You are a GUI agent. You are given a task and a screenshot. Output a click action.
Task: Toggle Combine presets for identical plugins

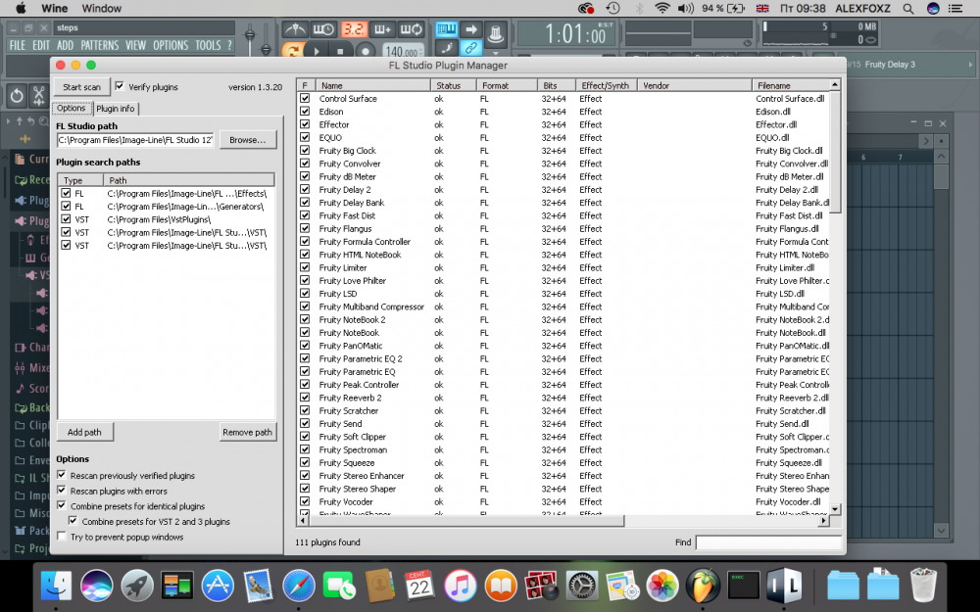click(x=61, y=506)
